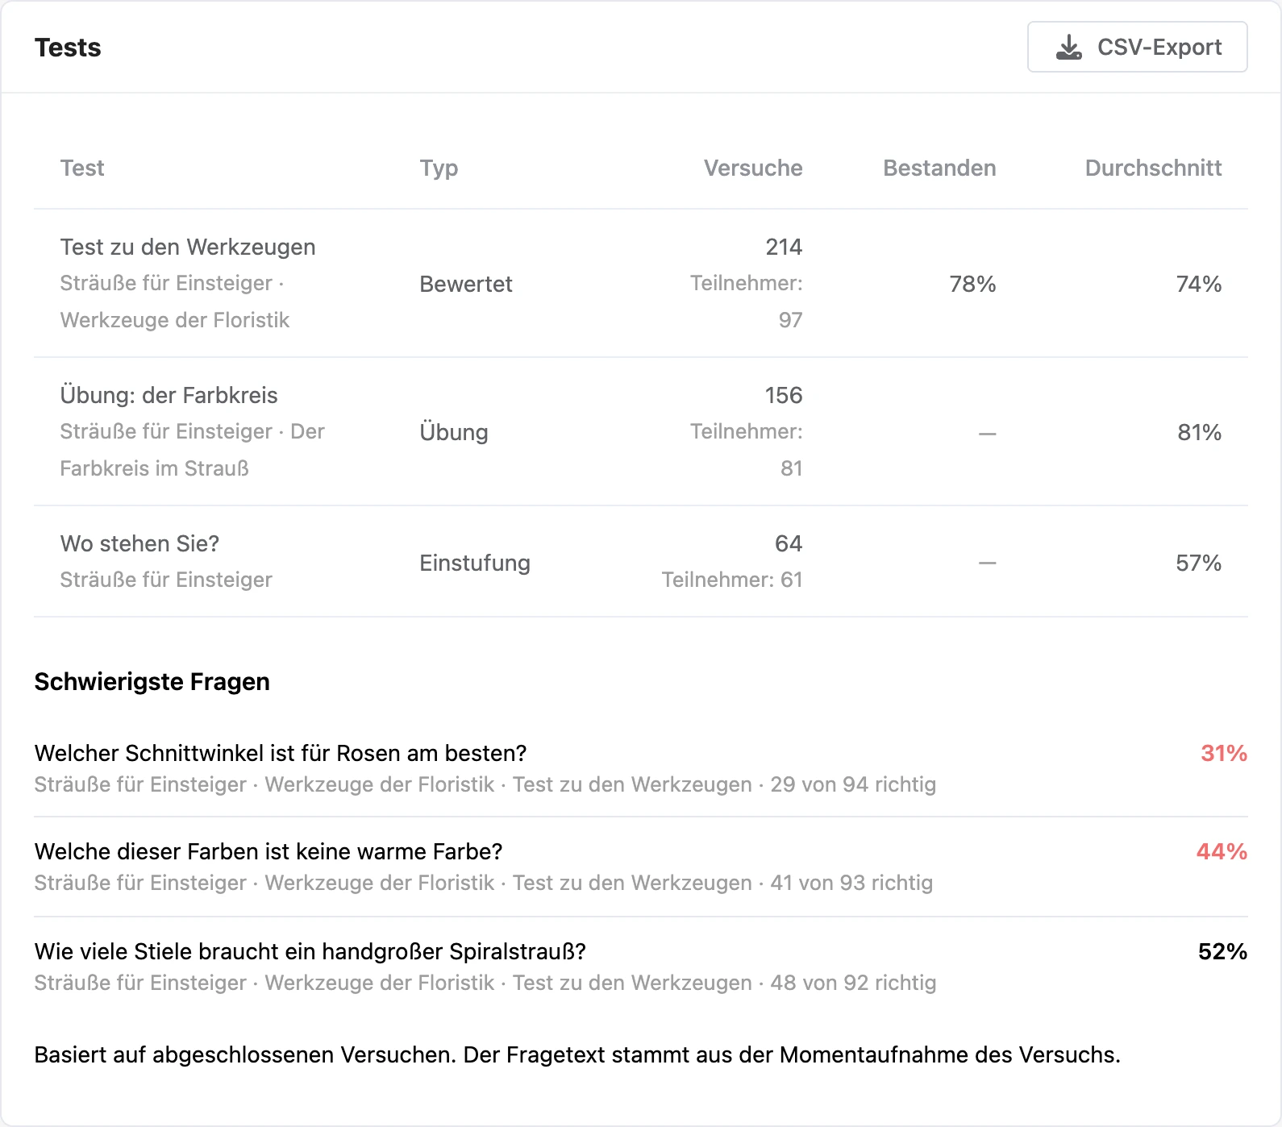Click the CSV-Export button

(x=1137, y=47)
